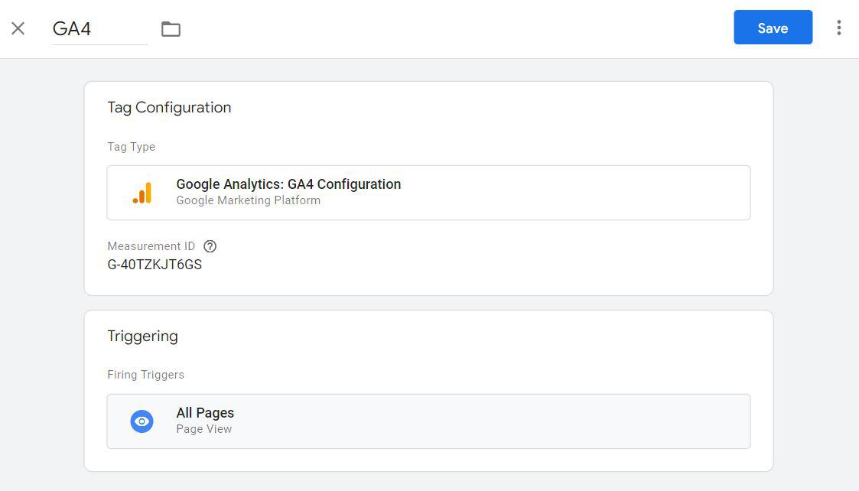Viewport: 859px width, 491px height.
Task: Click the Measurement ID value G-40TZKJT6GS
Action: tap(156, 264)
